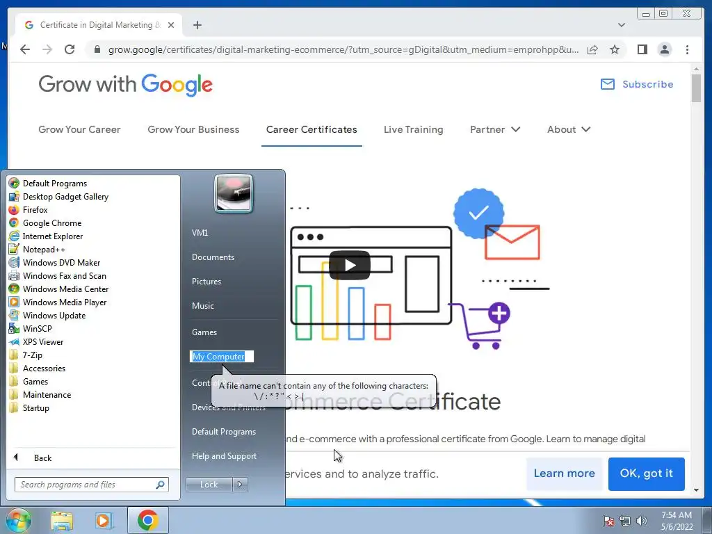Open Pictures from Start menu
Screen dimensions: 712x534
206,282
